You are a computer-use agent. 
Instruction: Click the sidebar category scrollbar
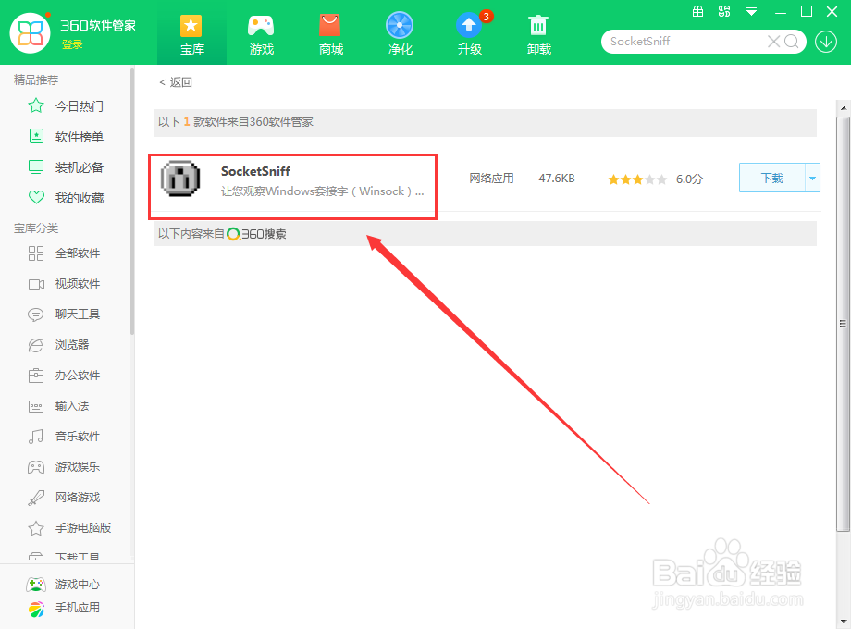pyautogui.click(x=132, y=201)
